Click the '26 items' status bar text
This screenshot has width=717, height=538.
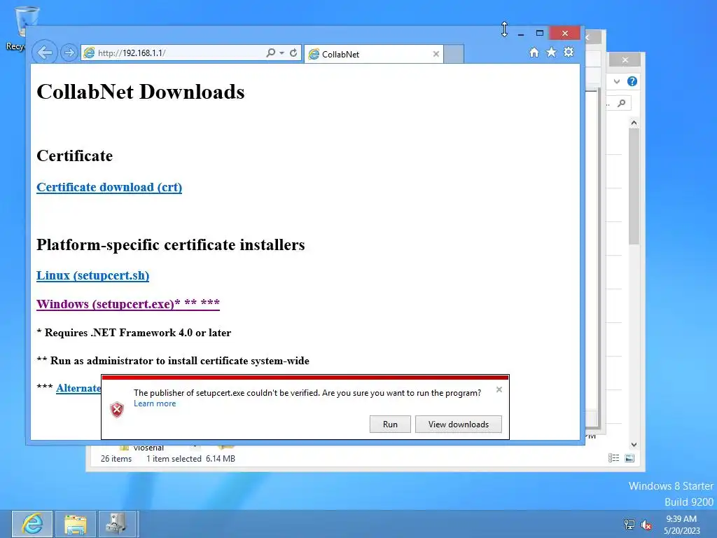pyautogui.click(x=116, y=458)
